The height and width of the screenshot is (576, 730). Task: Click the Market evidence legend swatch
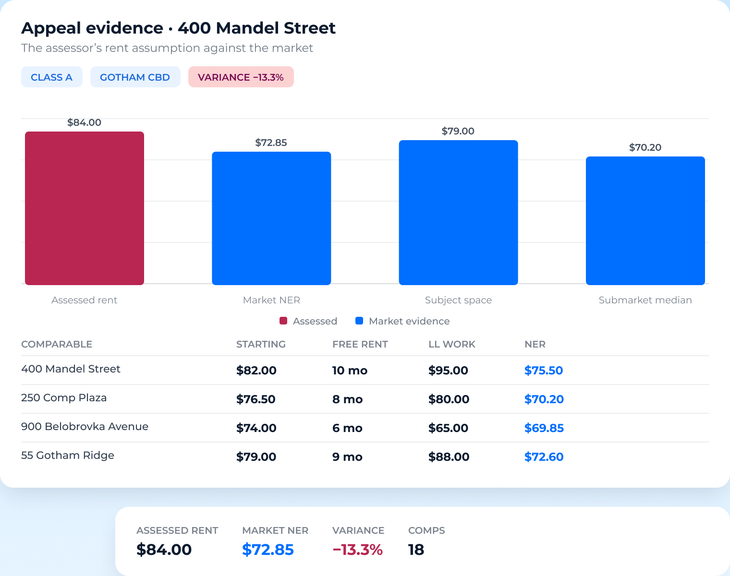click(359, 321)
